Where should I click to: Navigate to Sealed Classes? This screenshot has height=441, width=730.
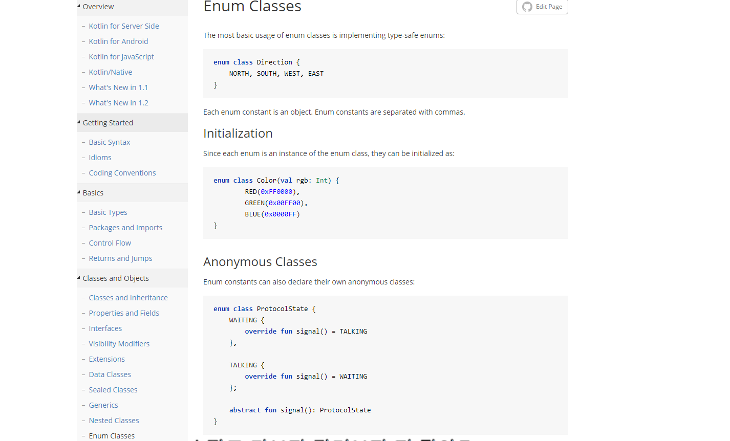(x=113, y=390)
